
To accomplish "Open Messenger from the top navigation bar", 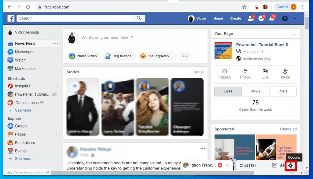I will tap(262, 18).
